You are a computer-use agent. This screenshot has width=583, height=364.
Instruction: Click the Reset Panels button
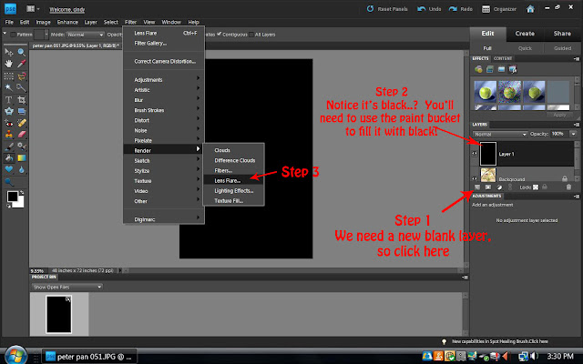tap(386, 9)
